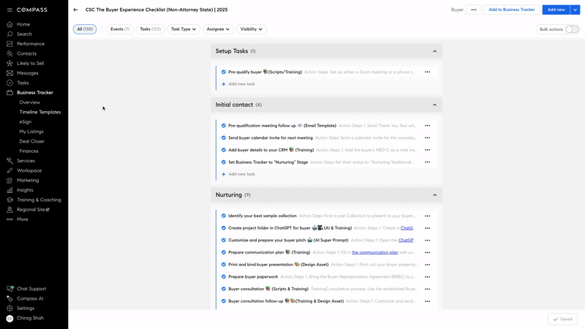Toggle checkmark for Add buyer details to CRM
Viewport: 585px width, 329px height.
(224, 150)
